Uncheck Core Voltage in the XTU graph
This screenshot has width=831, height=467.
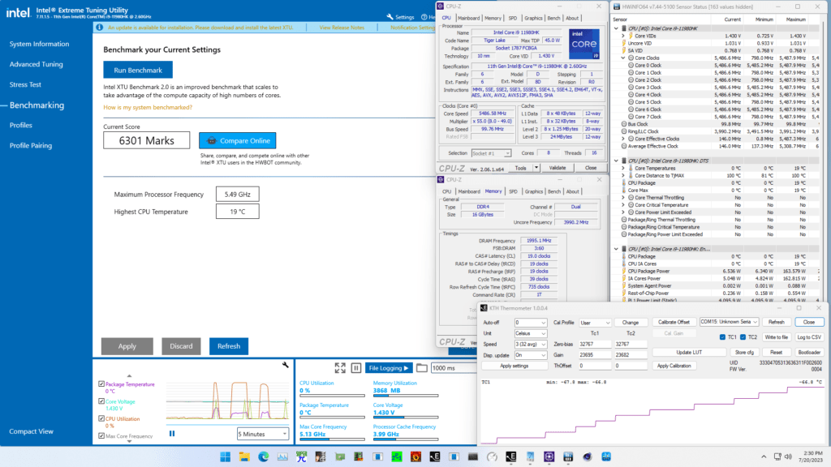click(101, 401)
